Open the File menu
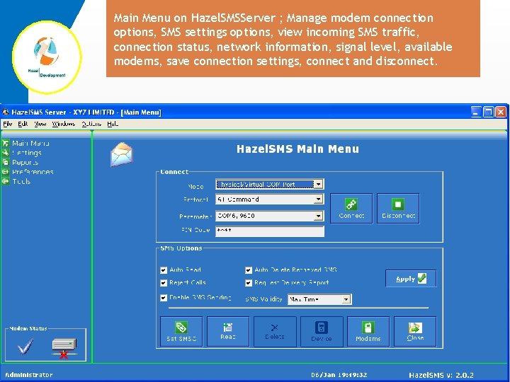 coord(8,124)
